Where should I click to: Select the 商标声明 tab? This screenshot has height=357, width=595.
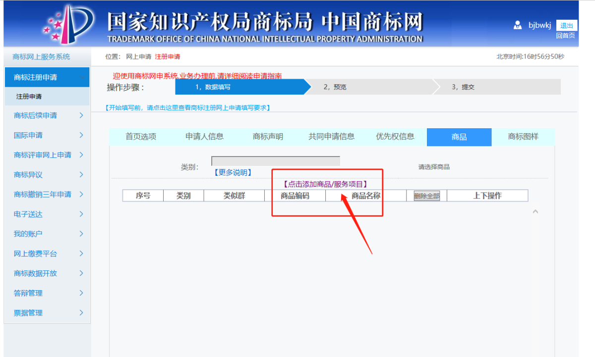point(268,137)
